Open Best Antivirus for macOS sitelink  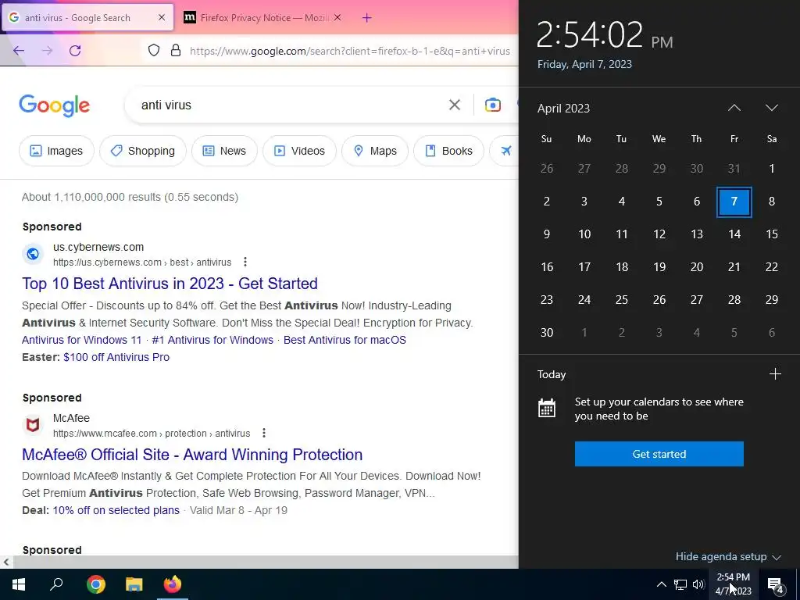point(345,340)
